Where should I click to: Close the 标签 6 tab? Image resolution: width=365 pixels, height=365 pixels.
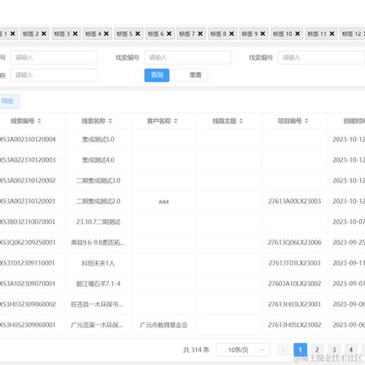169,33
